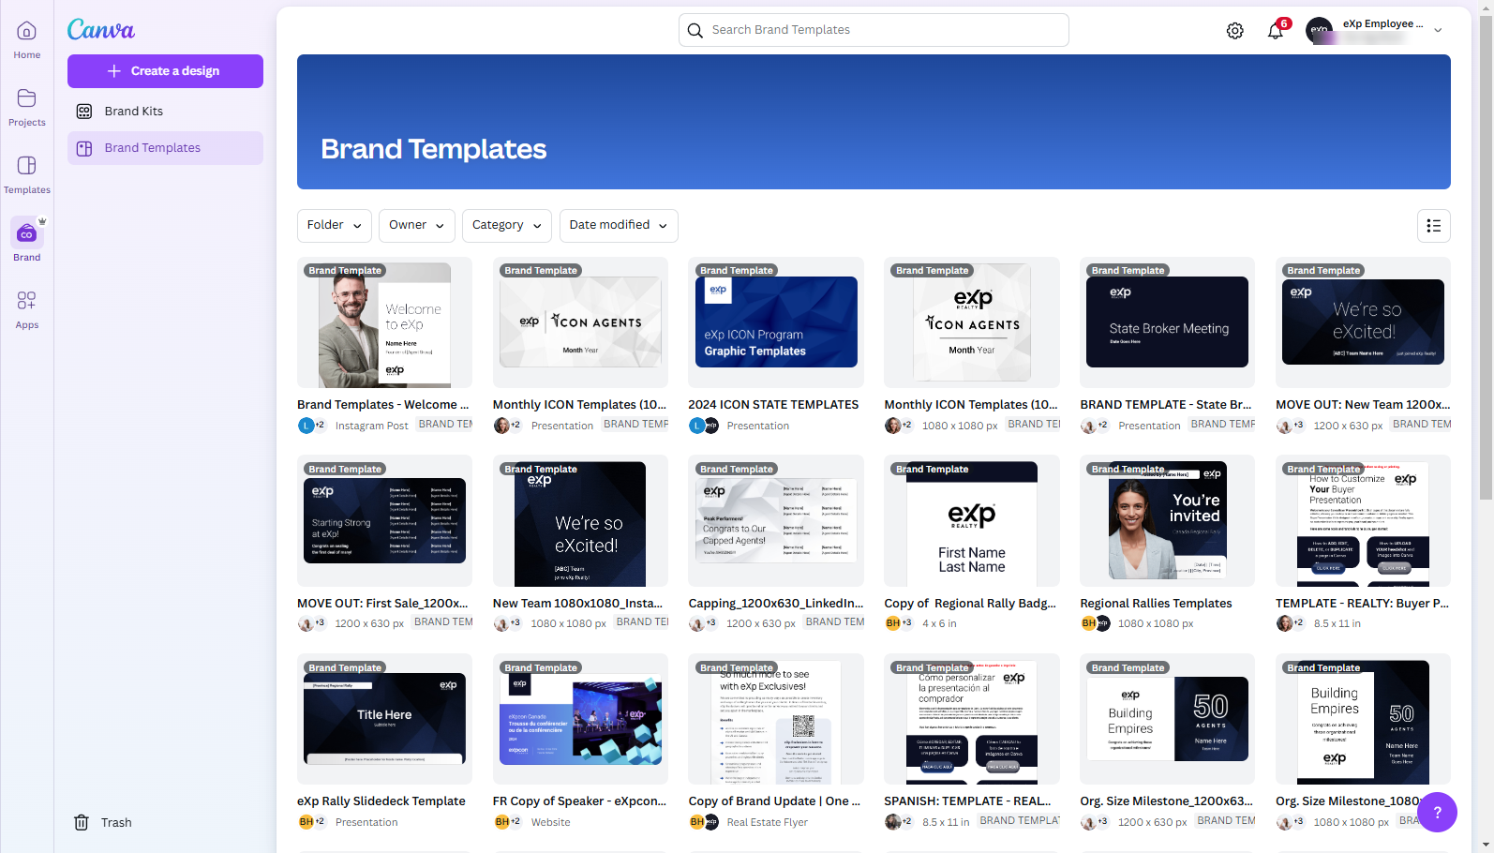1494x853 pixels.
Task: Switch to list view icon
Action: coord(1433,226)
